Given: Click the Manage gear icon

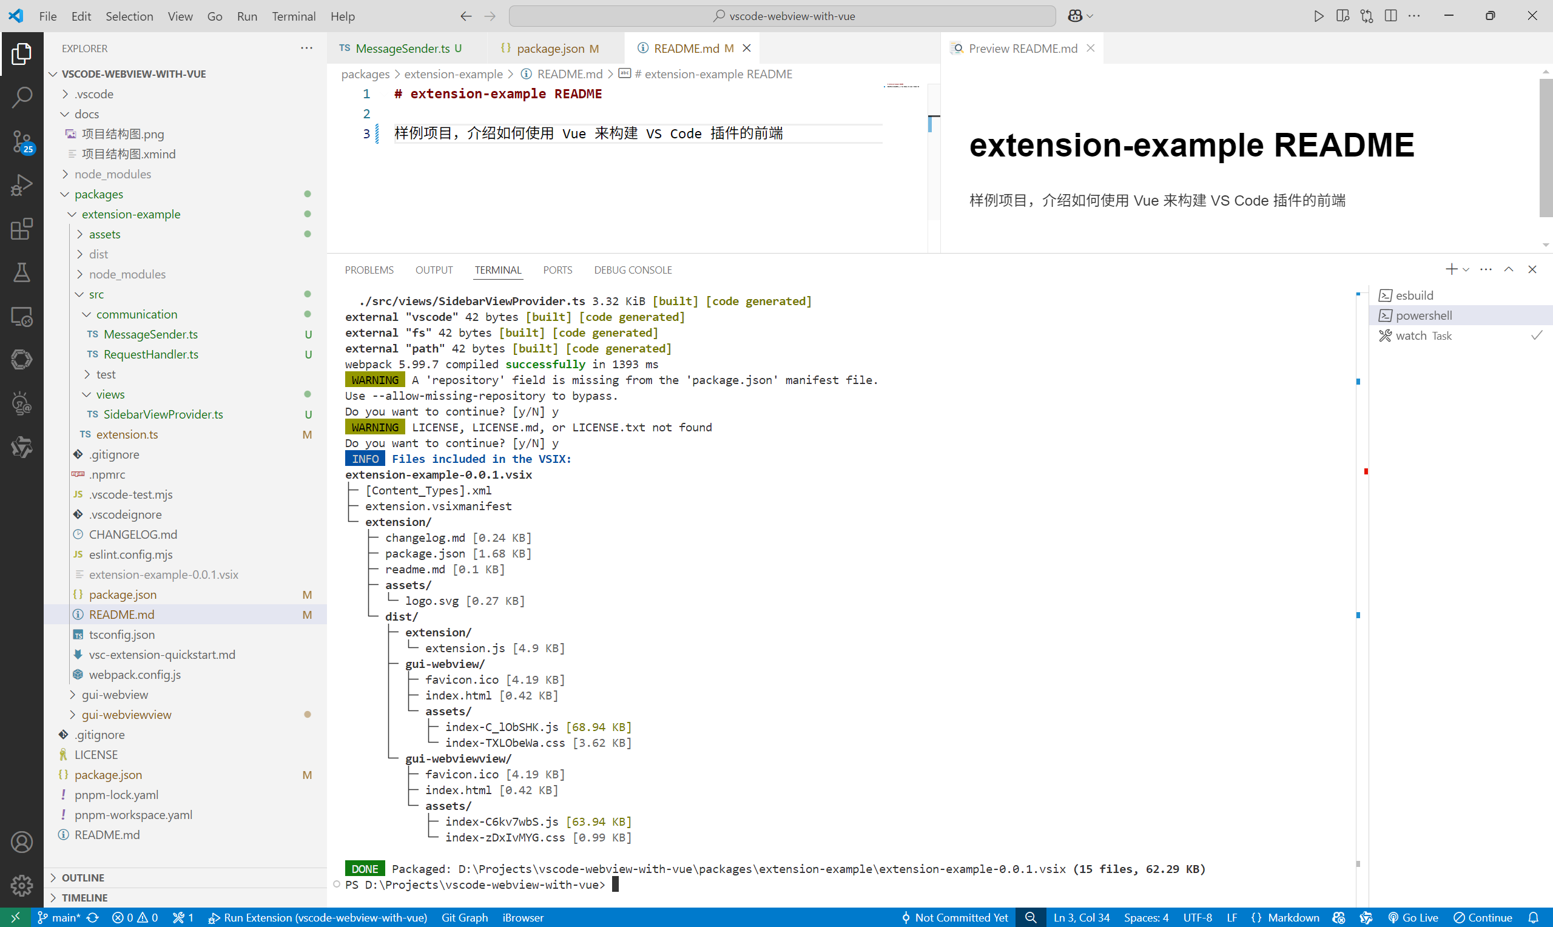Looking at the screenshot, I should pyautogui.click(x=22, y=885).
